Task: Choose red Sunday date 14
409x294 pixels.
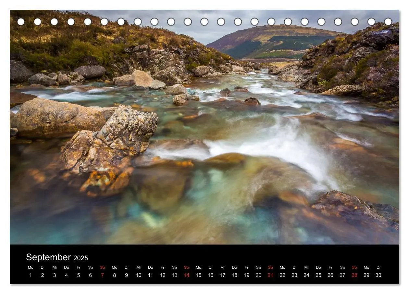Action: (x=187, y=275)
